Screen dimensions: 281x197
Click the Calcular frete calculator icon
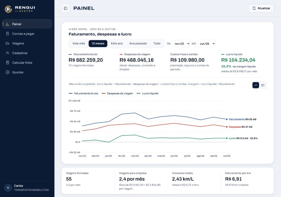click(7, 63)
